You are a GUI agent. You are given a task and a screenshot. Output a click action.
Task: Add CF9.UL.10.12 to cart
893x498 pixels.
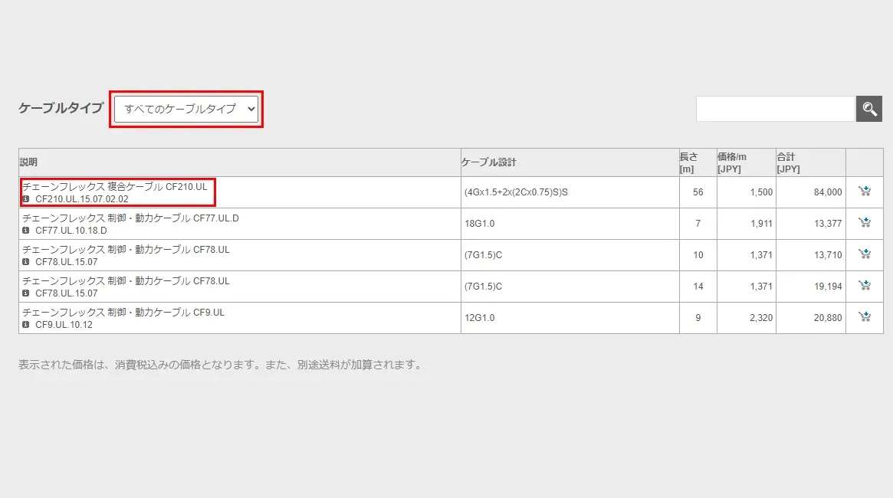tap(865, 316)
